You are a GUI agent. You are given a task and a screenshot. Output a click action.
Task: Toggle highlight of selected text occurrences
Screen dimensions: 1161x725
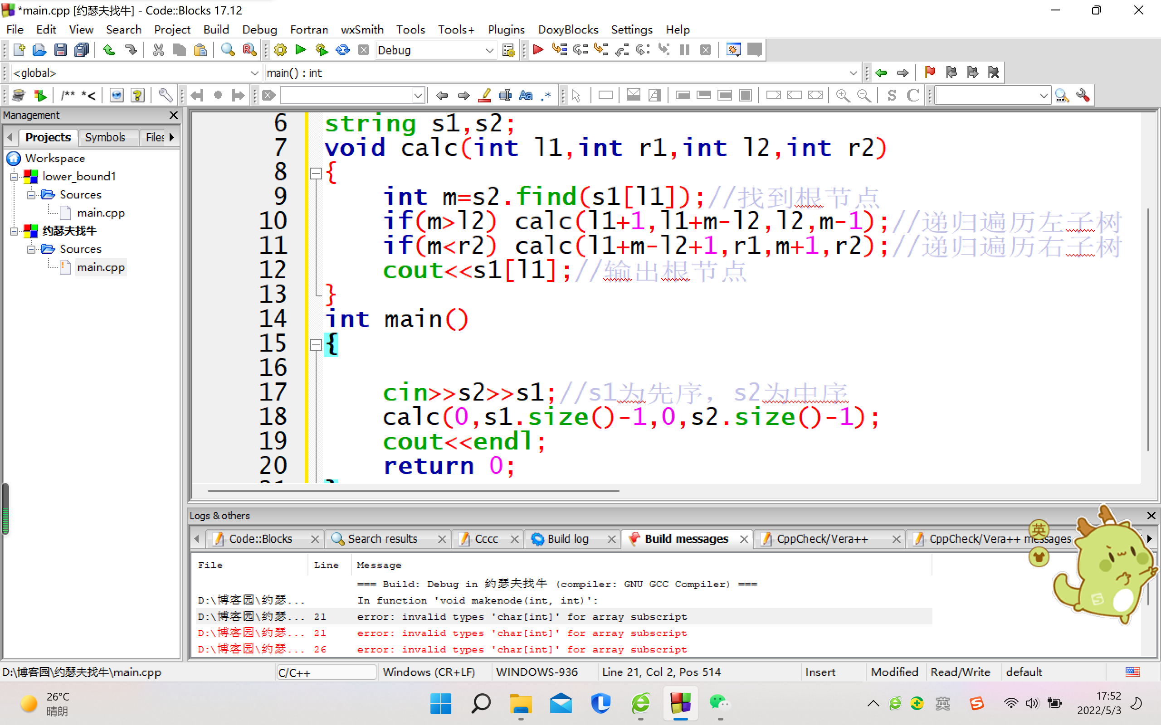point(484,96)
